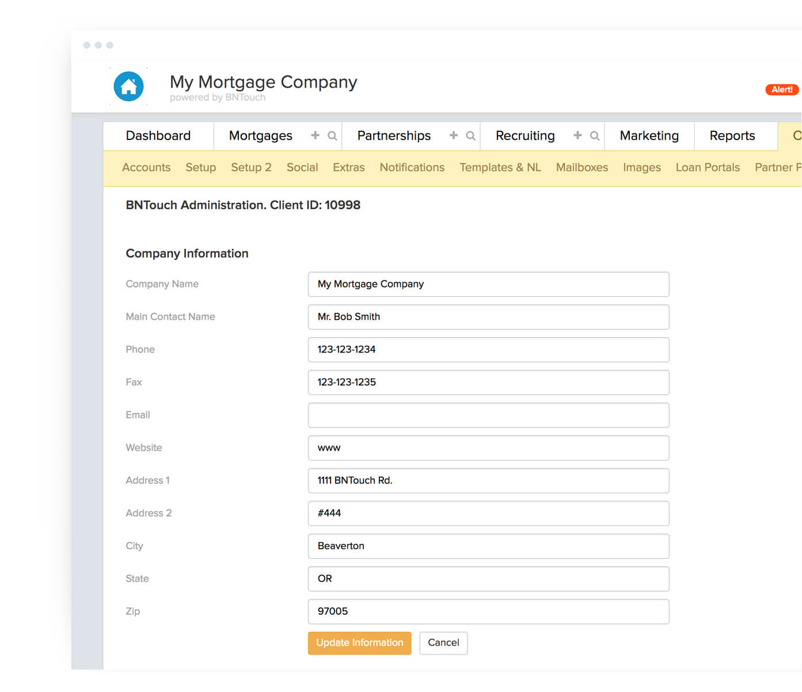Open the Reports tab
Viewport: 802px width, 692px height.
click(732, 135)
